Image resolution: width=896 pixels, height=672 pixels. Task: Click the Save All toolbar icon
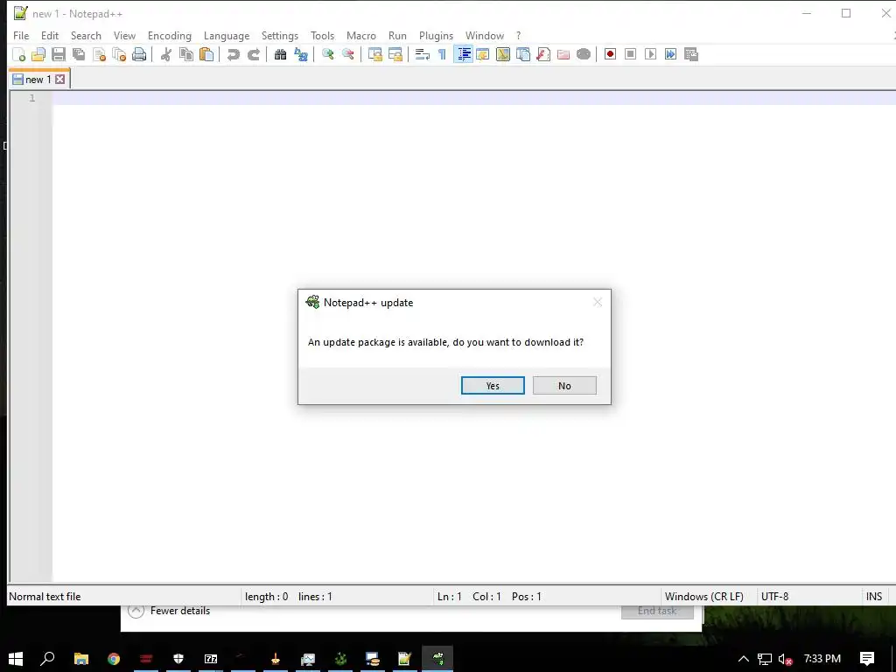point(79,54)
